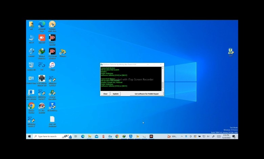Select the Minimal ADB and Fastboot shortcut
This screenshot has width=264, height=159.
[31, 95]
